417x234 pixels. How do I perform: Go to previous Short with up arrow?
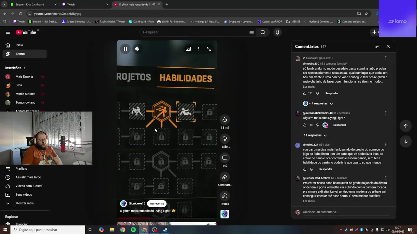tap(406, 126)
